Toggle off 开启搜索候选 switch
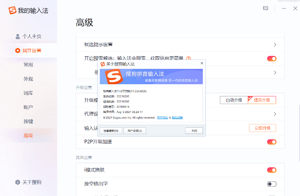Screen dimensions: 300x196 272,59
